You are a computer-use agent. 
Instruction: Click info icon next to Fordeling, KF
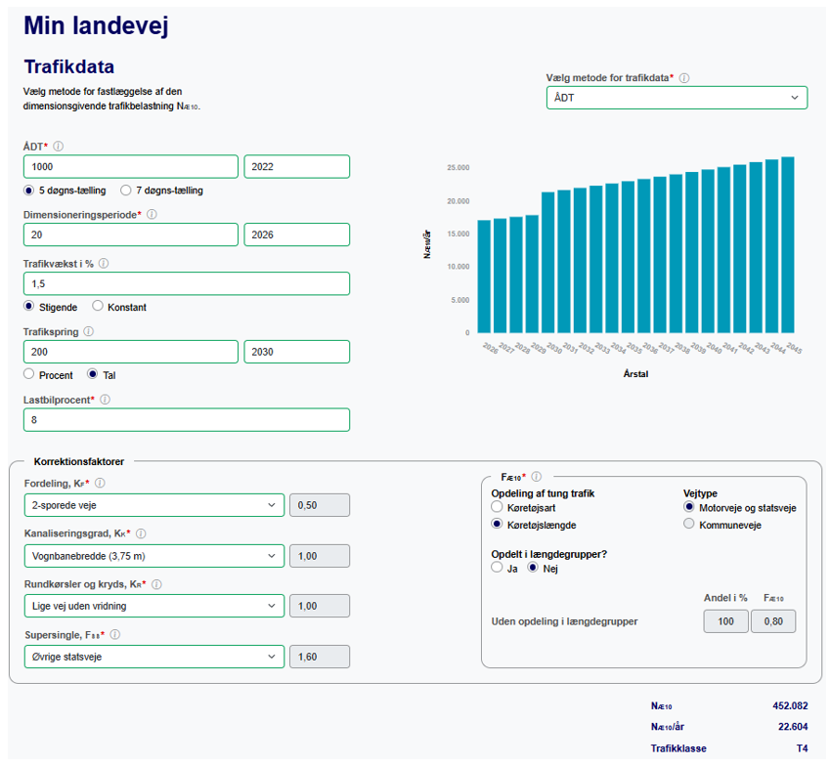(100, 483)
